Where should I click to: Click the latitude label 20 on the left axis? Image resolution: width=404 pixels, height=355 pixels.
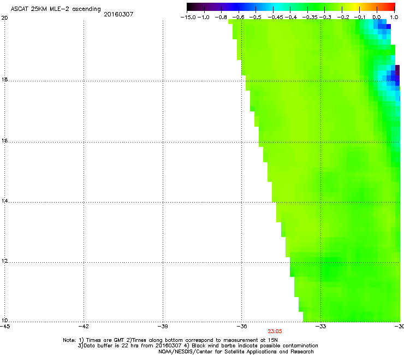(x=4, y=18)
